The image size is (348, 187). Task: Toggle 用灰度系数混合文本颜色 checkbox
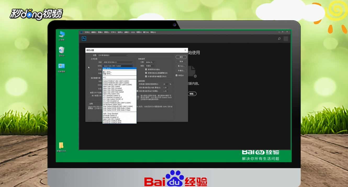138,91
